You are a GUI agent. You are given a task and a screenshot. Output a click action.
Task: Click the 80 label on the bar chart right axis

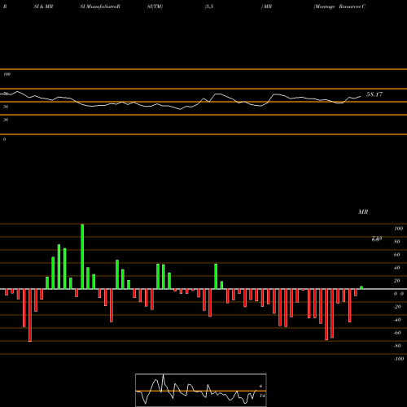[397, 242]
